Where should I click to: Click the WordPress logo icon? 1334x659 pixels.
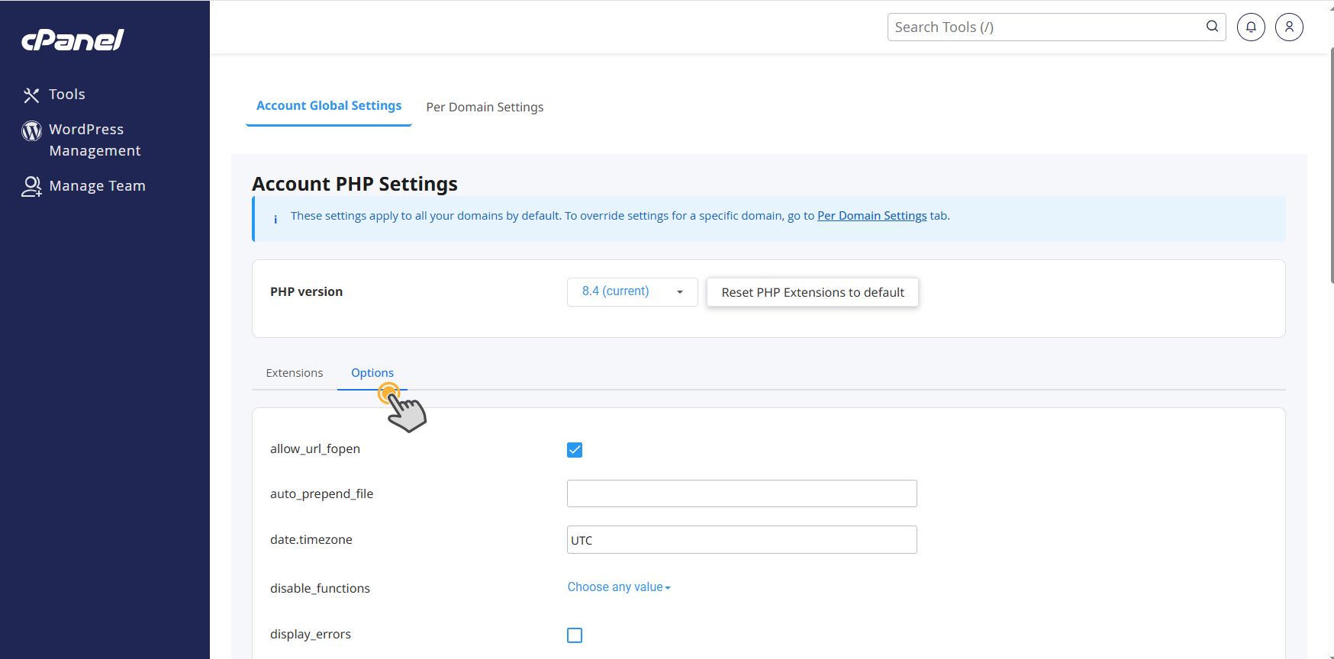tap(31, 130)
